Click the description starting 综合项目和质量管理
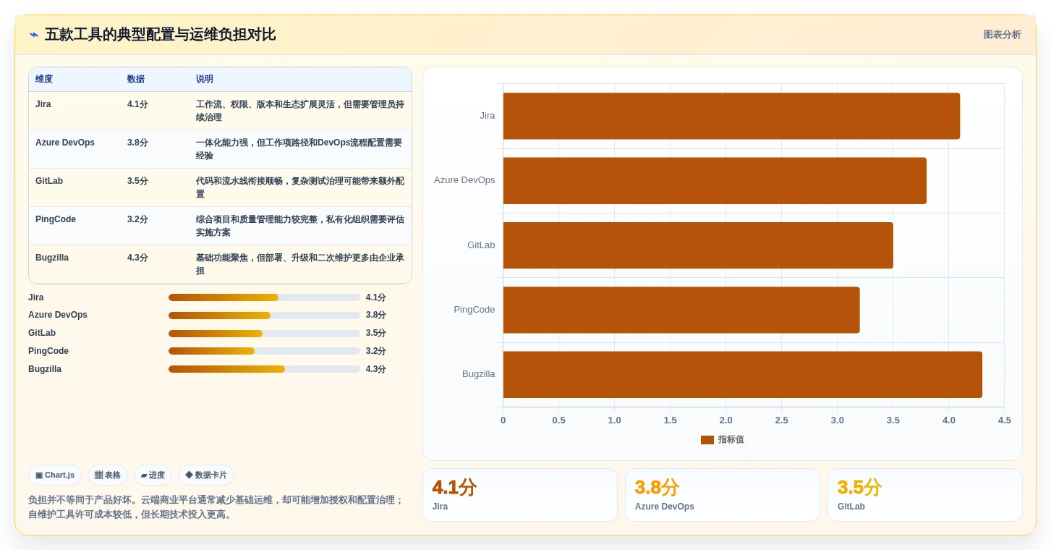This screenshot has width=1051, height=550. pyautogui.click(x=300, y=226)
